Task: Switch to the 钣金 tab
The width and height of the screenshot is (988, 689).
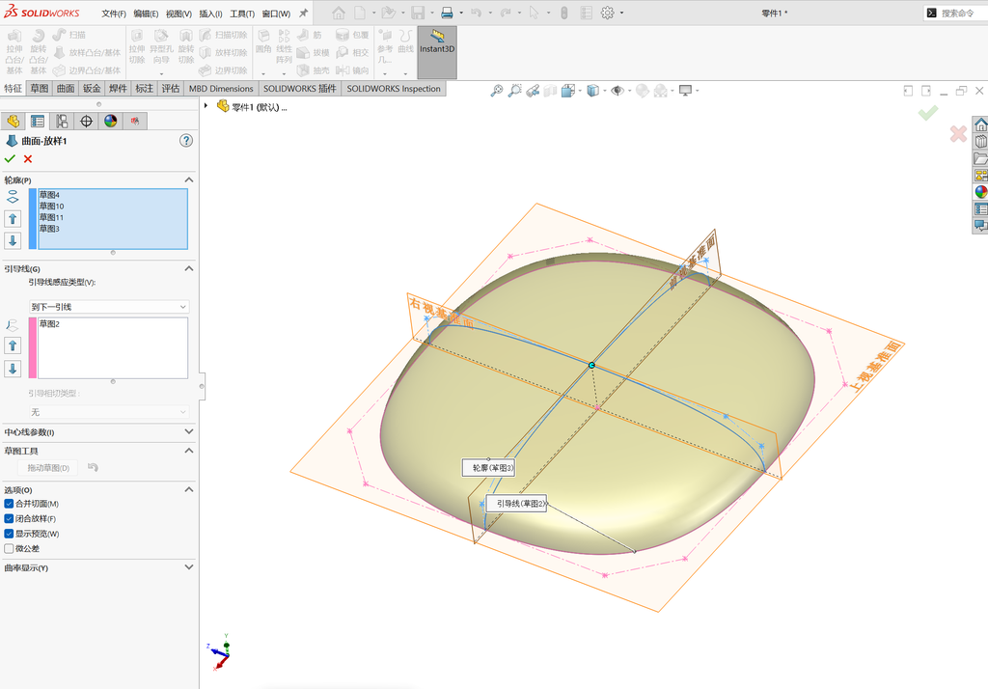Action: click(92, 88)
